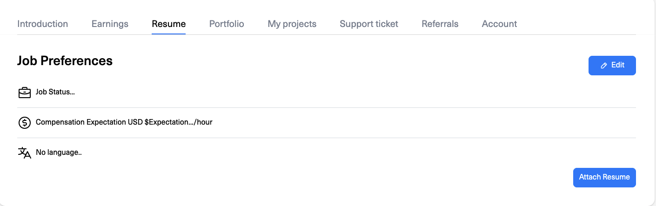
Task: Click the pencil icon in Edit button
Action: (604, 66)
